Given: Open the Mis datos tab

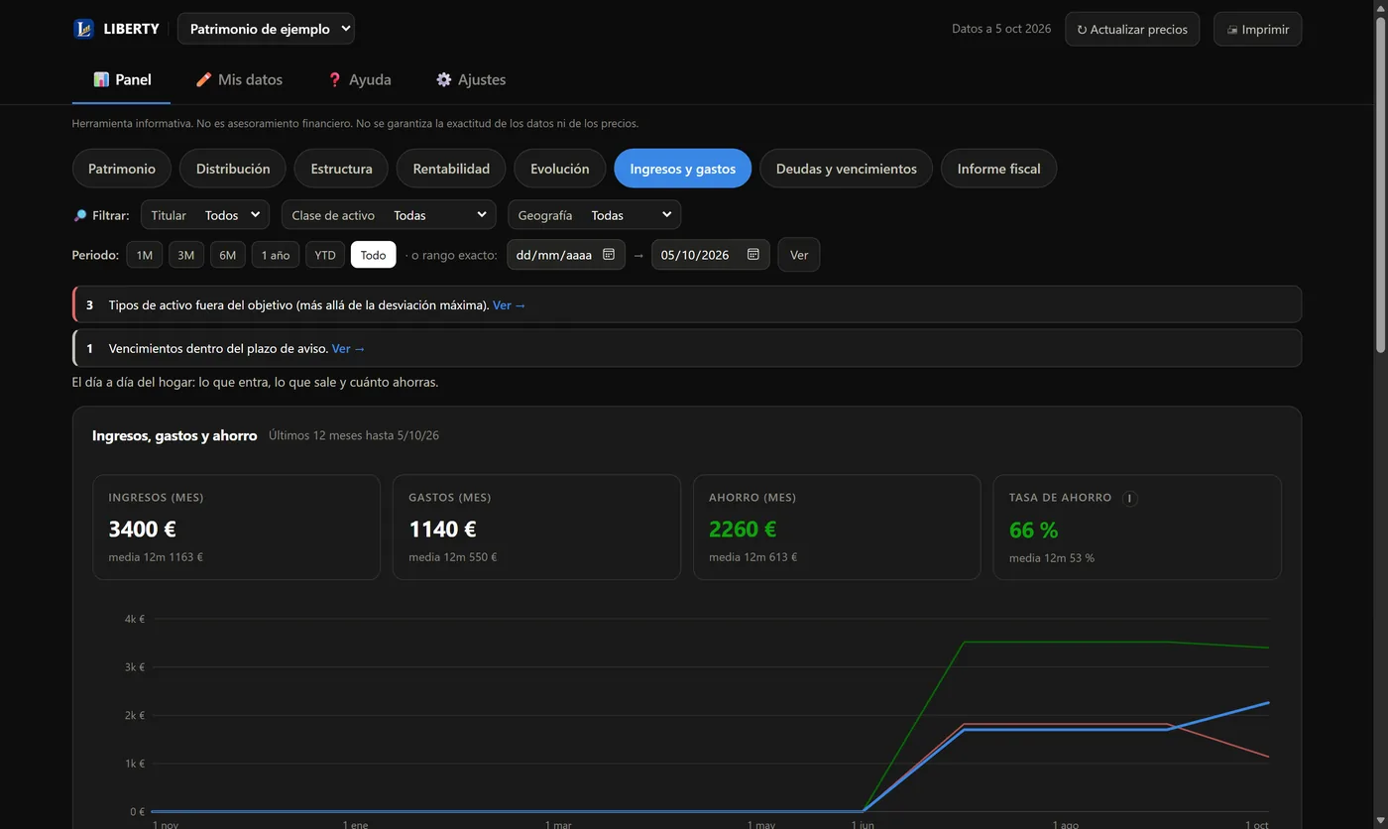Looking at the screenshot, I should coord(239,79).
